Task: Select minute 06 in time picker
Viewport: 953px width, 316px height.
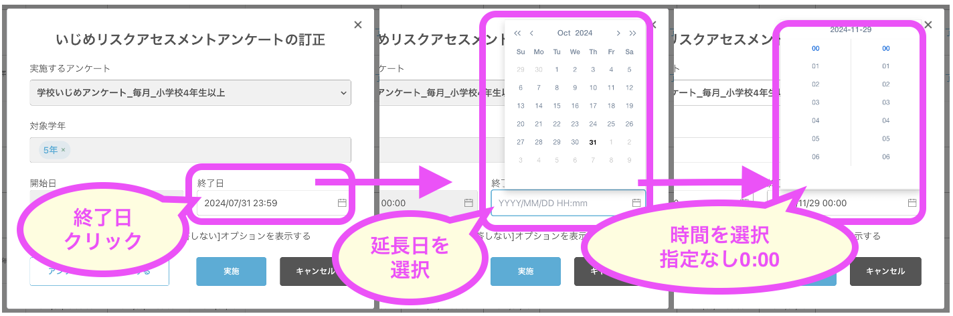Action: click(x=886, y=157)
